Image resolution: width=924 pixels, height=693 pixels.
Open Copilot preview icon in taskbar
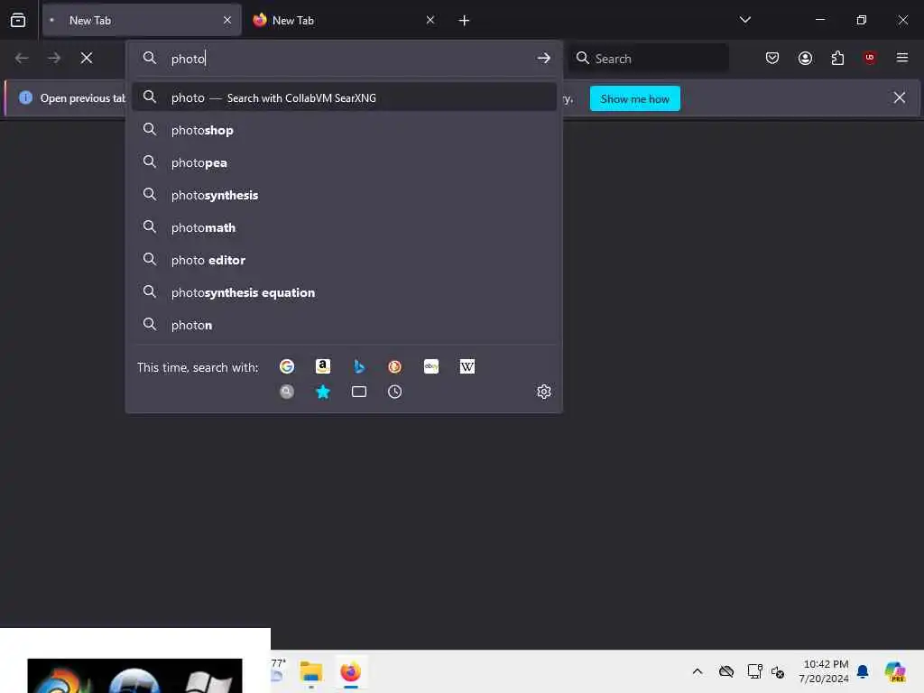(x=894, y=671)
